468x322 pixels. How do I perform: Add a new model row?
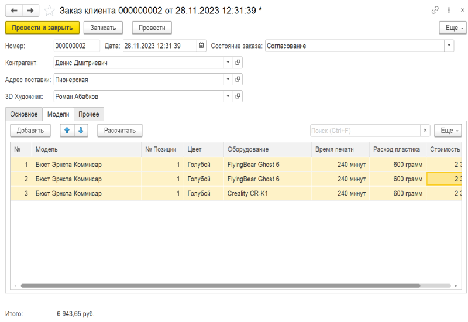point(30,131)
